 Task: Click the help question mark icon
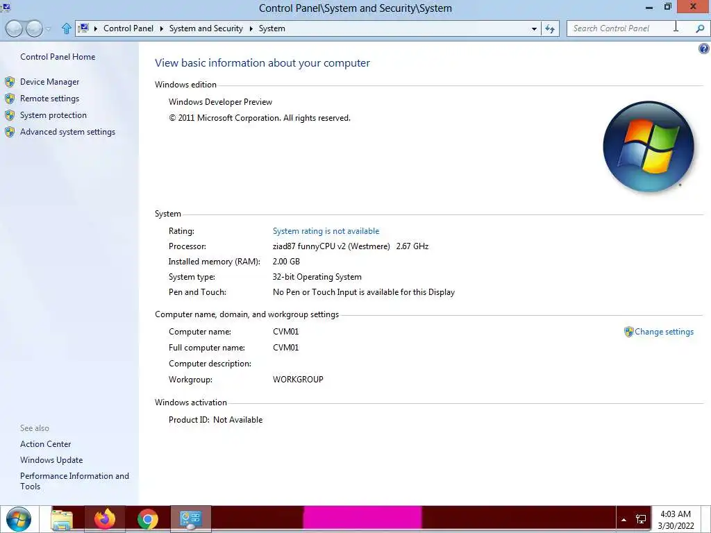point(704,49)
